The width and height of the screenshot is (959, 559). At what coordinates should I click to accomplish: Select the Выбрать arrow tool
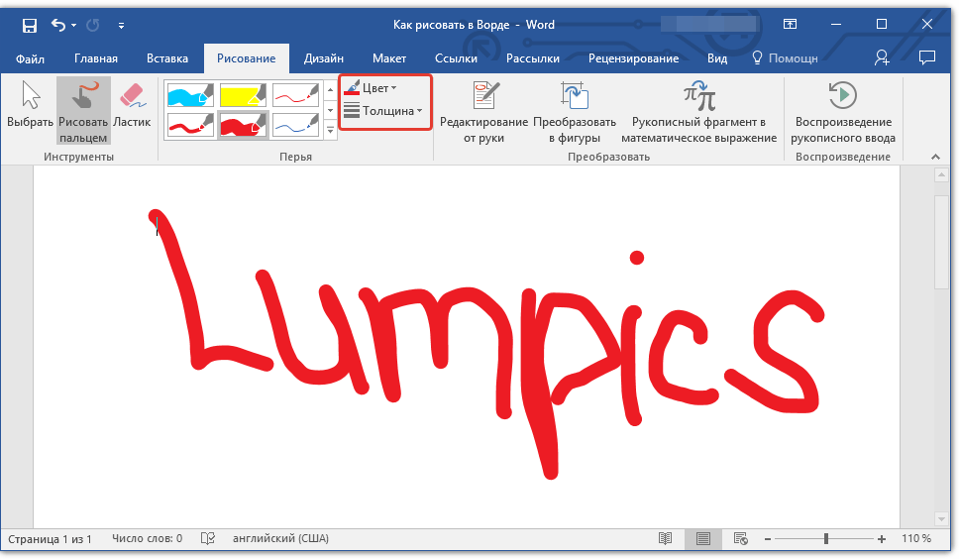[x=31, y=108]
